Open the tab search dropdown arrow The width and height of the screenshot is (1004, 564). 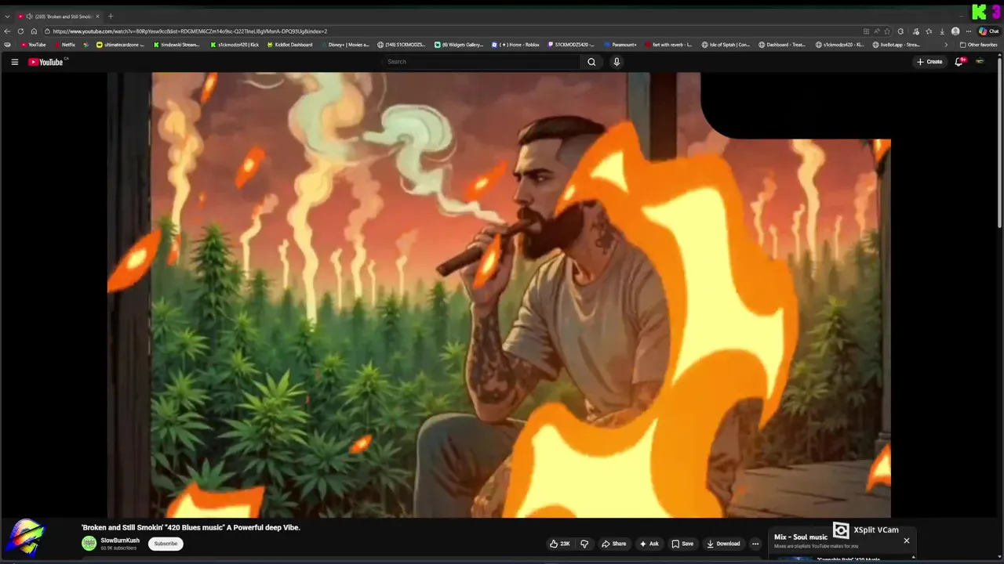pyautogui.click(x=7, y=16)
